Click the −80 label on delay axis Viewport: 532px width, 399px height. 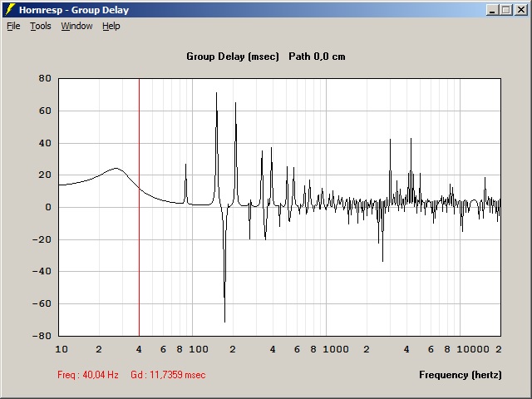pyautogui.click(x=42, y=336)
